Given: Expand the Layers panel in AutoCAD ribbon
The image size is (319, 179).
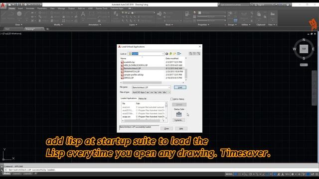Looking at the screenshot, I should pyautogui.click(x=133, y=25).
